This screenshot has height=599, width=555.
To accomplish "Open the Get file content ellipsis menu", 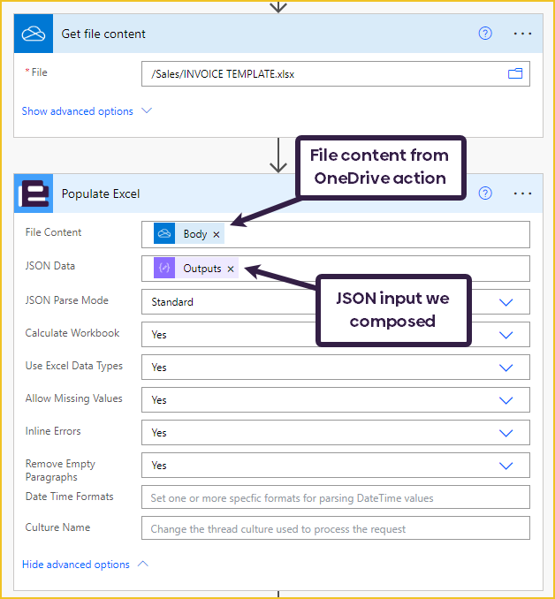I will (522, 34).
